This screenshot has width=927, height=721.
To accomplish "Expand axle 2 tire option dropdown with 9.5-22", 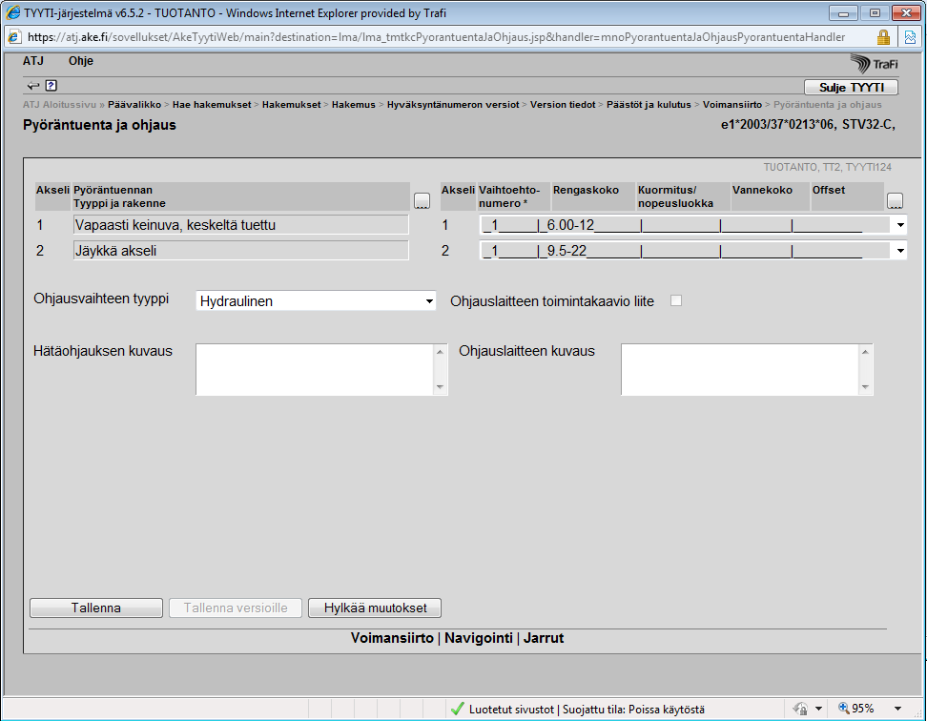I will 899,251.
